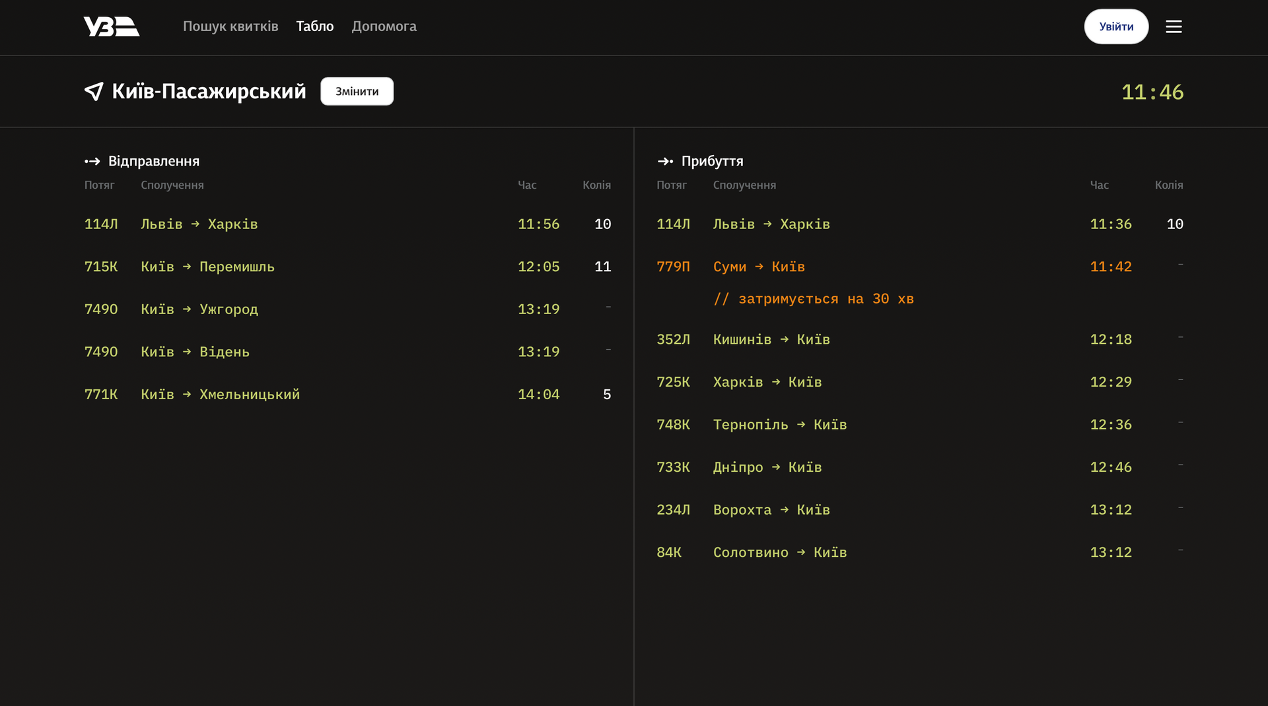
Task: Open the hamburger menu icon
Action: [x=1174, y=26]
